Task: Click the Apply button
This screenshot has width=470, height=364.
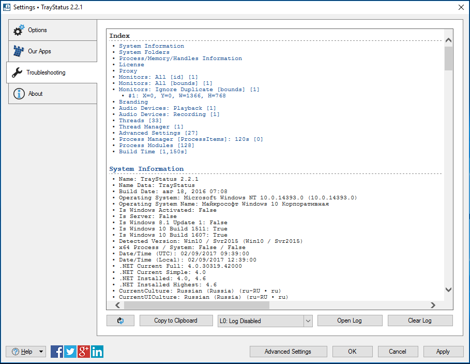Action: (x=443, y=352)
